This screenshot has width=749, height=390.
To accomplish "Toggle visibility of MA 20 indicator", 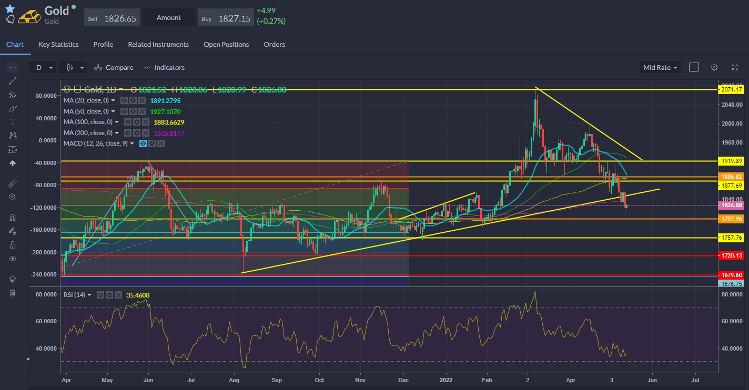I will point(124,100).
